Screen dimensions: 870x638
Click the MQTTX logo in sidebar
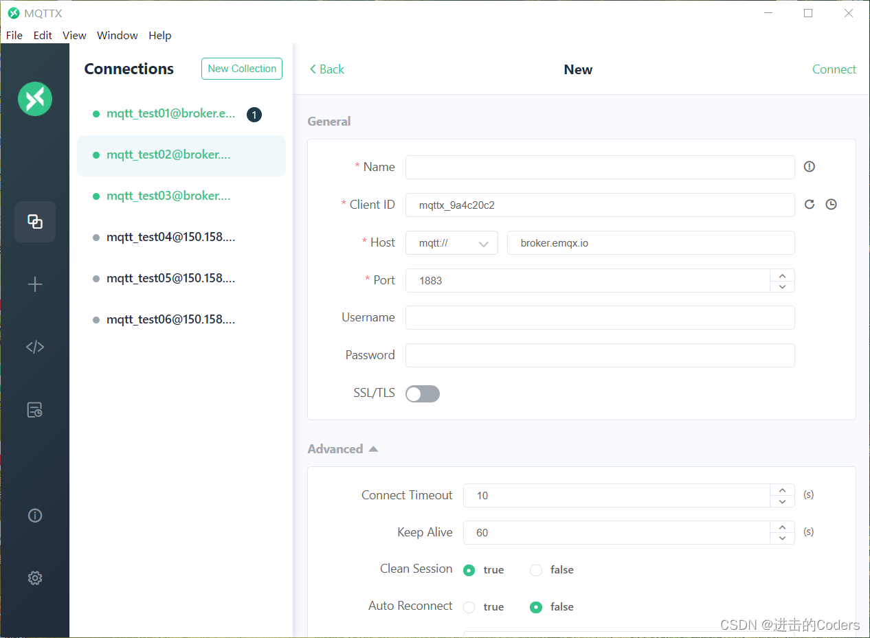35,99
